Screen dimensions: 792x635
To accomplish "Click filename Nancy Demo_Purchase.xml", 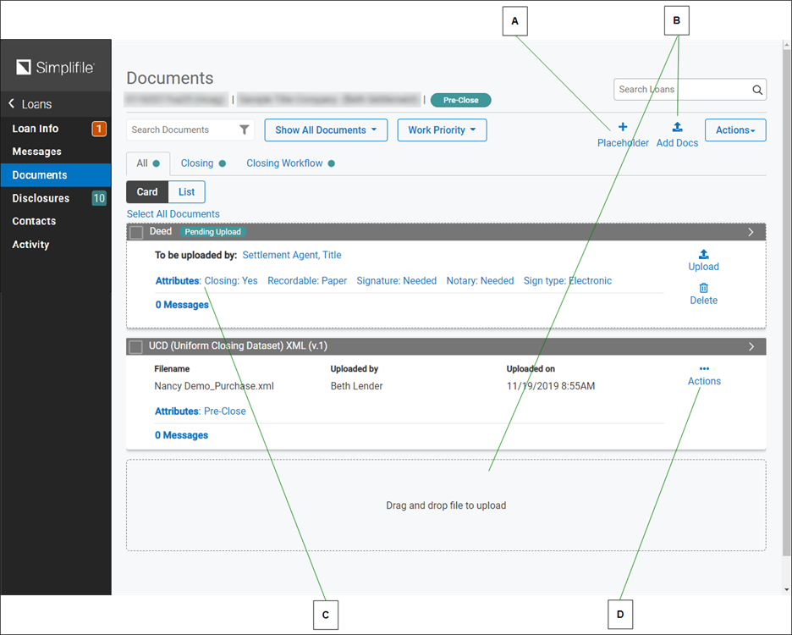I will pos(214,386).
